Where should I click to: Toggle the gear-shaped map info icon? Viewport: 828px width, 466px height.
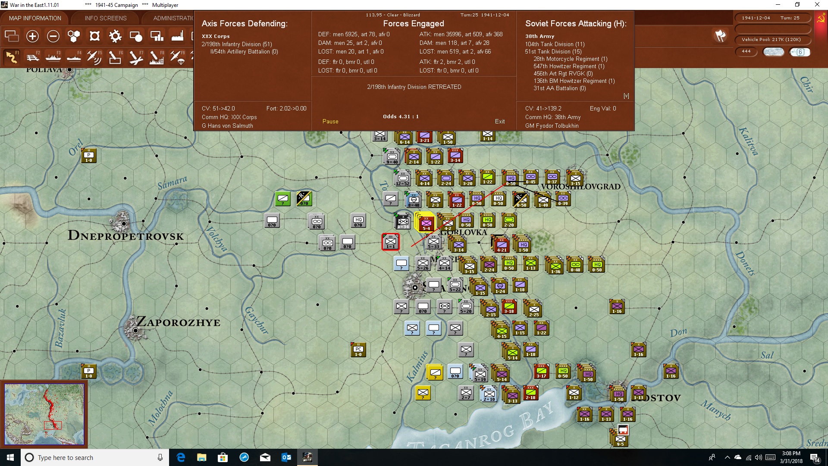pos(115,36)
